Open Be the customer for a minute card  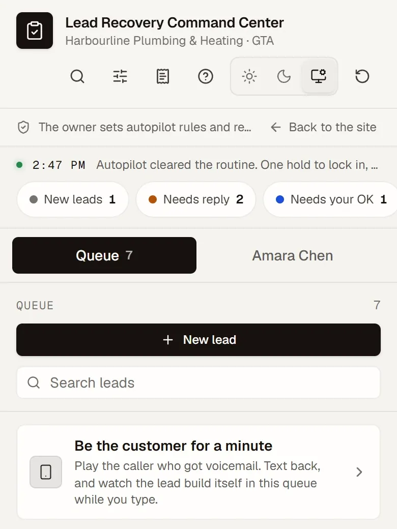pos(198,472)
